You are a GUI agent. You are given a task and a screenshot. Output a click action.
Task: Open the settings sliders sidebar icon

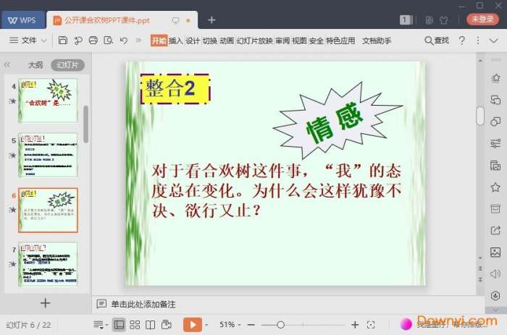point(495,143)
